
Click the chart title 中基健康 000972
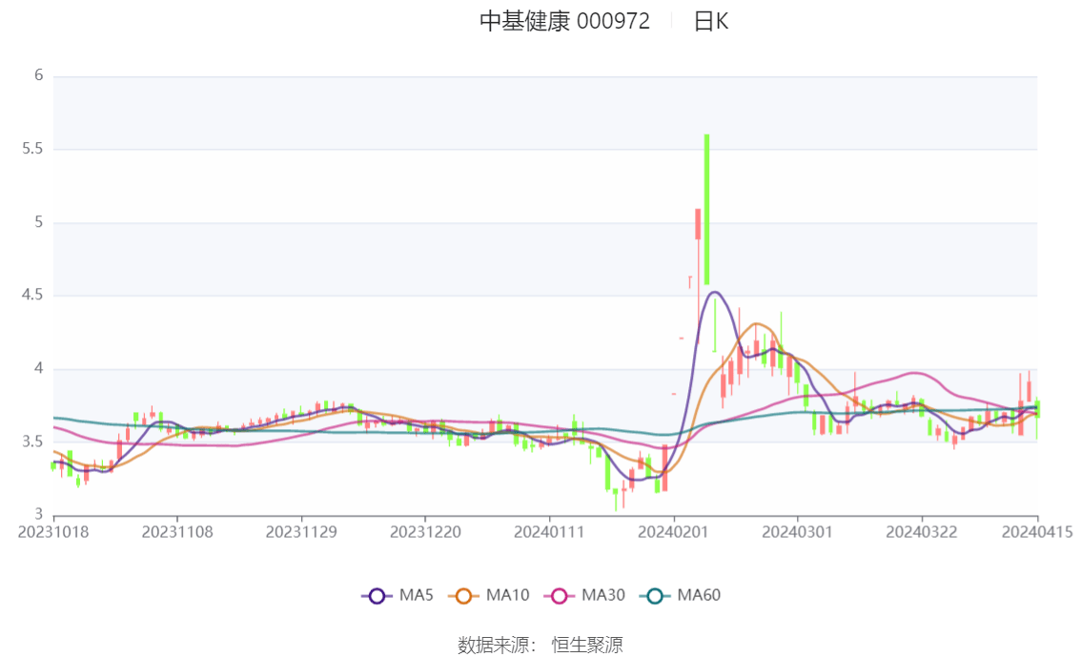(x=564, y=22)
